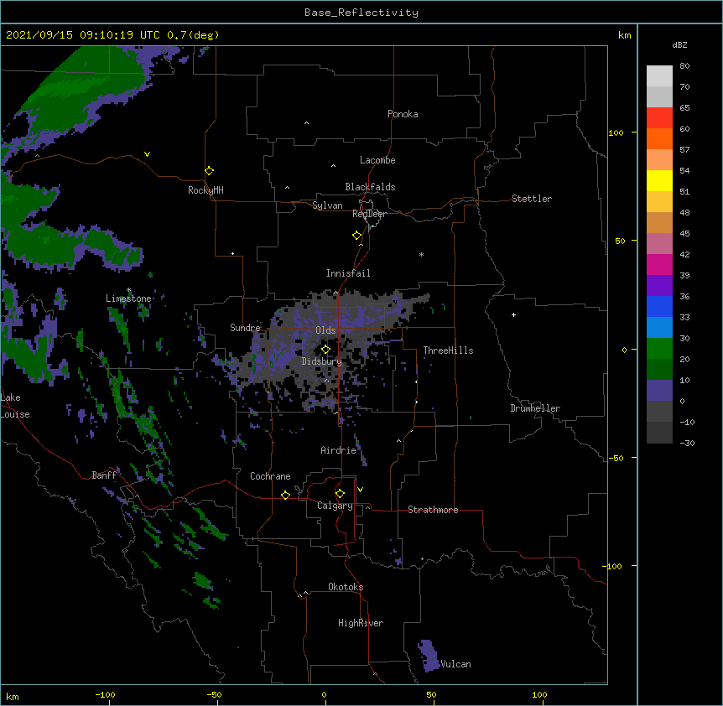This screenshot has height=706, width=723.
Task: Click the Lake Louise label
Action: [x=15, y=406]
